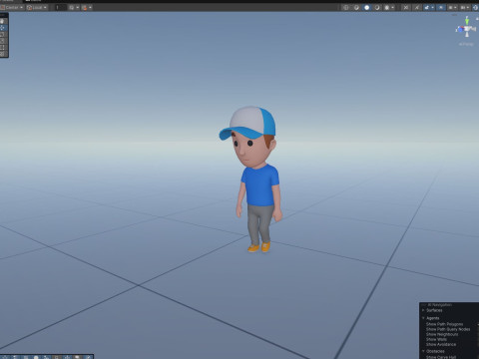Click the blue Z axis cone
This screenshot has height=359, width=479.
coord(460,30)
